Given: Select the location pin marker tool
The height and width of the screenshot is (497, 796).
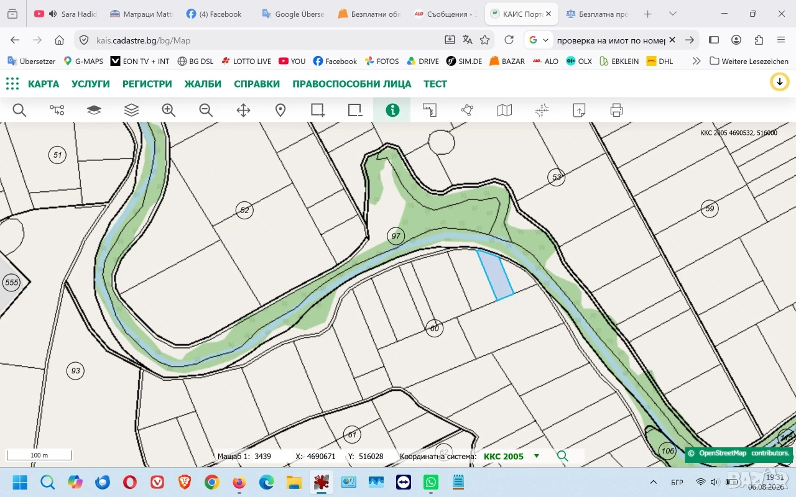Looking at the screenshot, I should [280, 110].
